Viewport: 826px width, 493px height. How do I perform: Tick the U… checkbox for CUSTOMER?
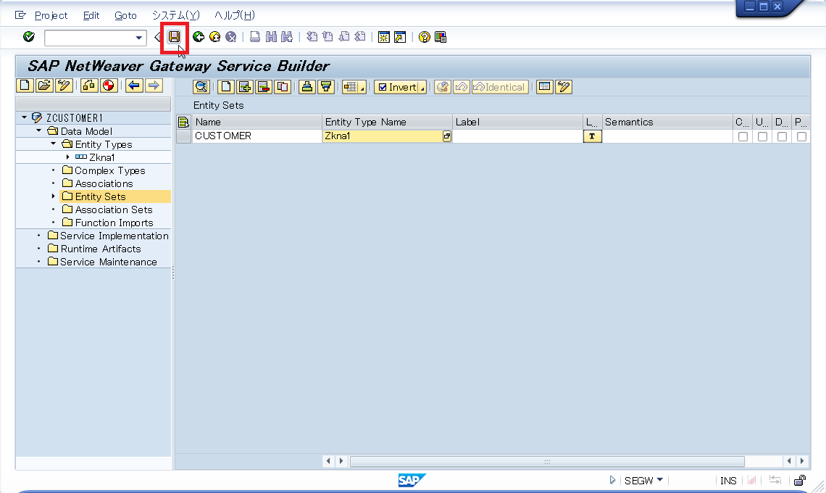pyautogui.click(x=762, y=136)
